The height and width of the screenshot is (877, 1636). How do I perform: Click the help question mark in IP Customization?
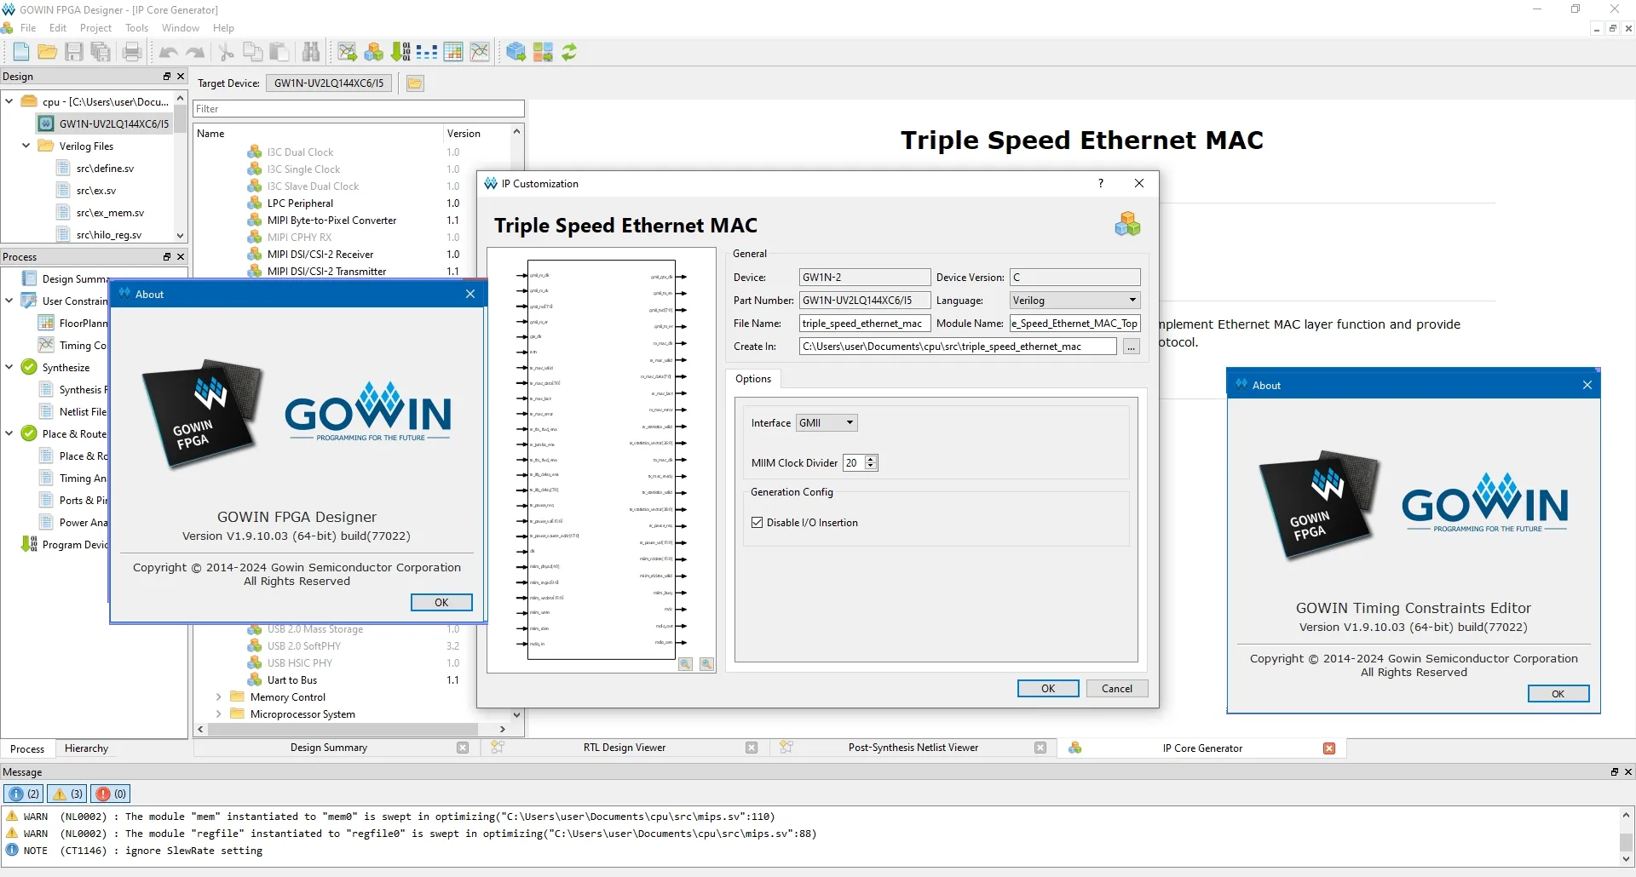point(1101,183)
